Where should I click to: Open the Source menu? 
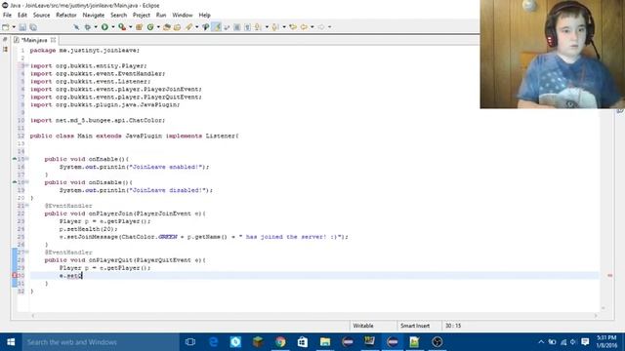coord(41,16)
